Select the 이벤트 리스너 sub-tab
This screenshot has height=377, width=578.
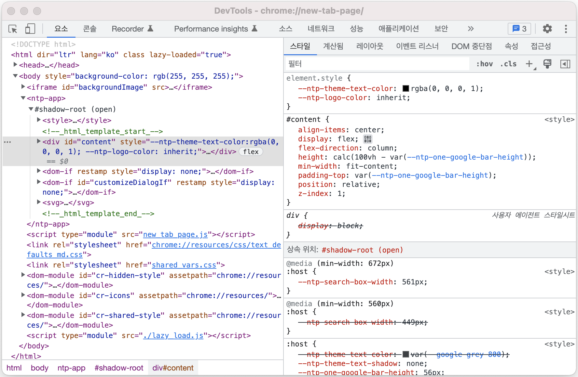(x=417, y=46)
